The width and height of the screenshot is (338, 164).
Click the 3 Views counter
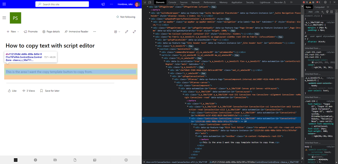tap(29, 91)
